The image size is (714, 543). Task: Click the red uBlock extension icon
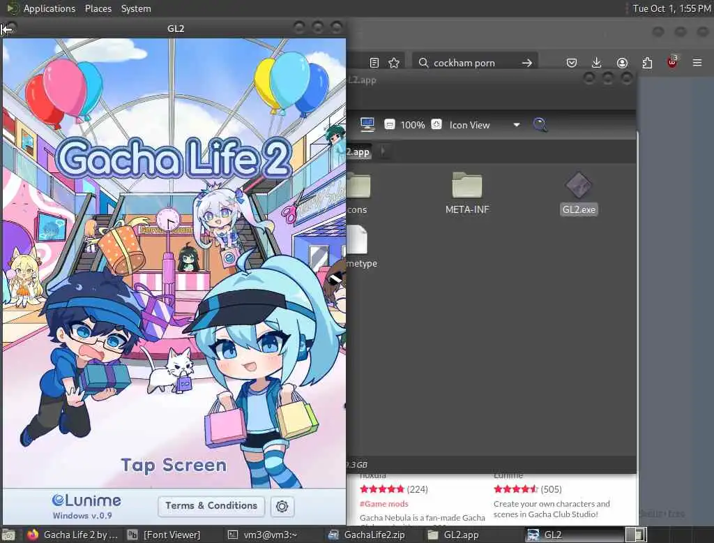(x=672, y=62)
